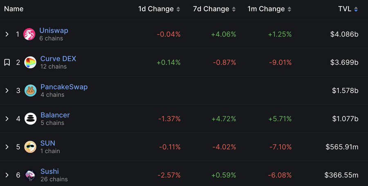Sort by the 1m Change column
368x186 pixels.
pos(269,9)
